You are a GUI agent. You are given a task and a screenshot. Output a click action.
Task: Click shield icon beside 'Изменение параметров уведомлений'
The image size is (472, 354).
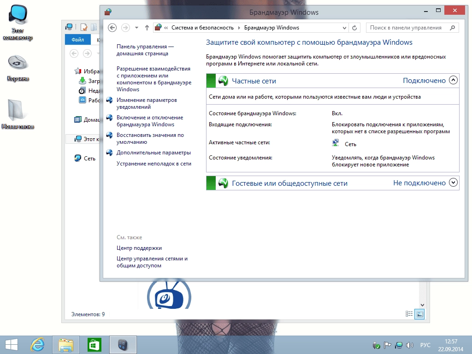pos(110,100)
